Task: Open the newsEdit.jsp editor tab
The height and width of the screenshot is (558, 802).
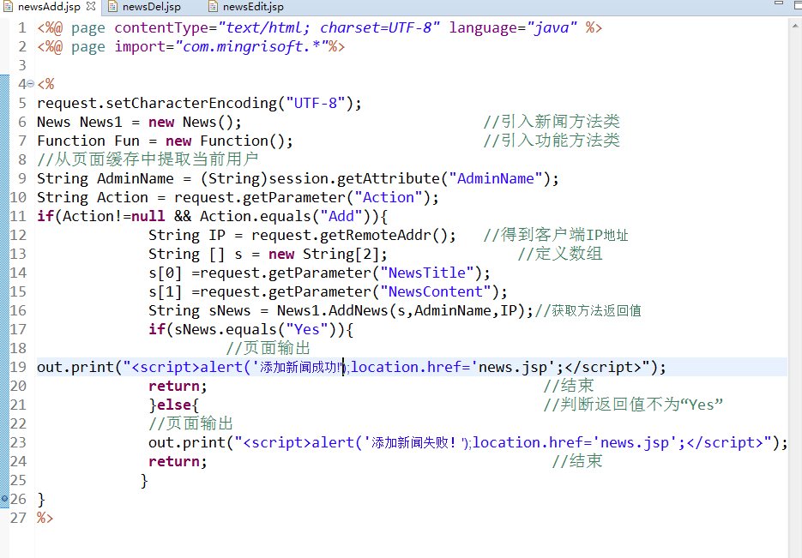Action: coord(253,7)
